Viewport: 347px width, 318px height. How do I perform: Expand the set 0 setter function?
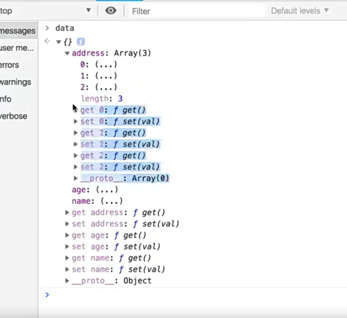(76, 122)
